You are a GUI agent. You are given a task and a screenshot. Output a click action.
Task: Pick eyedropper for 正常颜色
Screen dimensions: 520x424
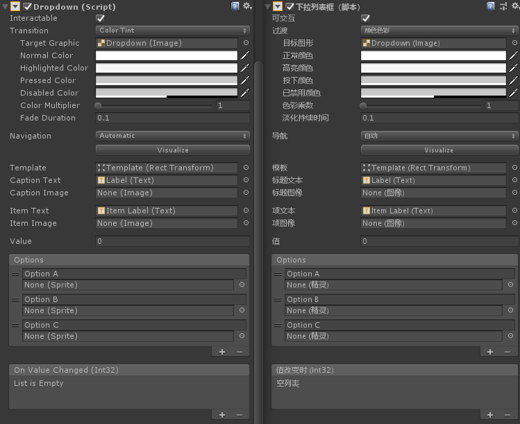[x=513, y=55]
